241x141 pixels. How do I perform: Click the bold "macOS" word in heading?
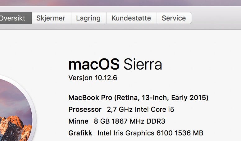click(x=94, y=64)
